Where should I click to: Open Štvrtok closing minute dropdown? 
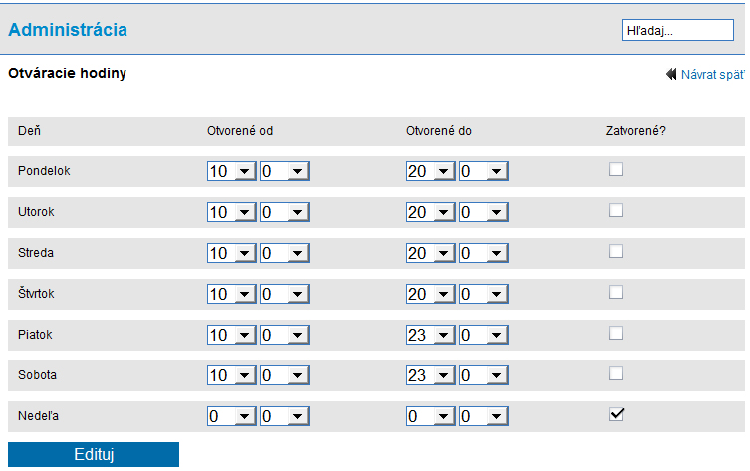[x=484, y=294]
